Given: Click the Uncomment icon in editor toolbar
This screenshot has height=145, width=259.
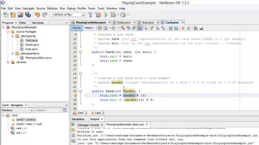Looking at the screenshot, I should [201, 28].
